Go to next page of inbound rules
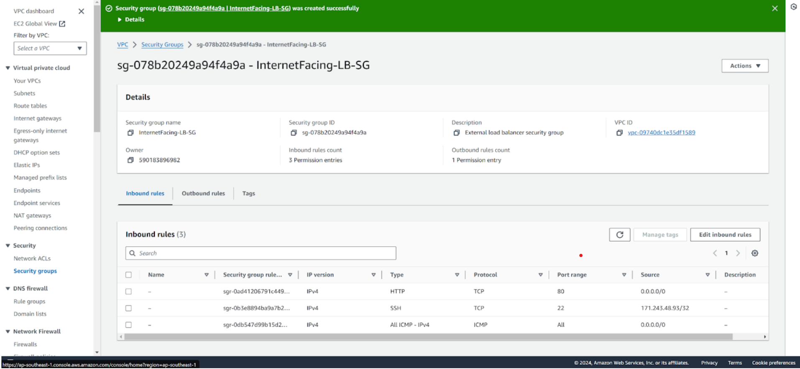The image size is (800, 369). [738, 253]
